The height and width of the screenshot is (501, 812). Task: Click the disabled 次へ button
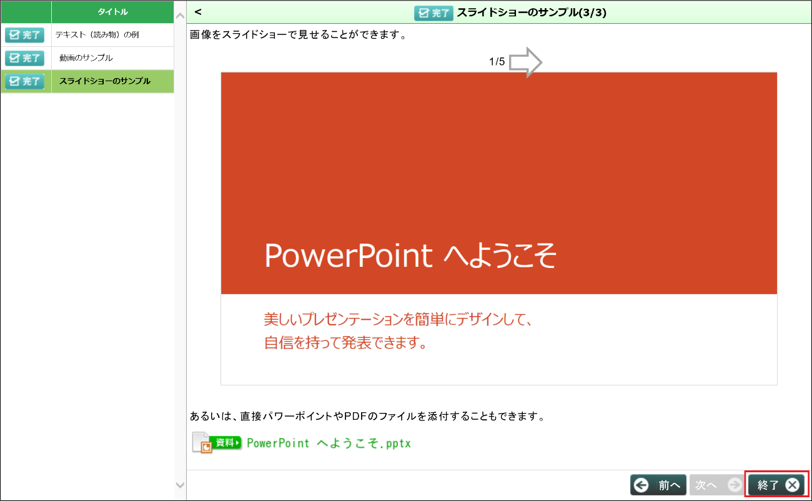tap(718, 485)
